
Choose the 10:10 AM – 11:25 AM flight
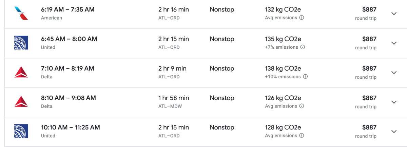[x=70, y=127]
